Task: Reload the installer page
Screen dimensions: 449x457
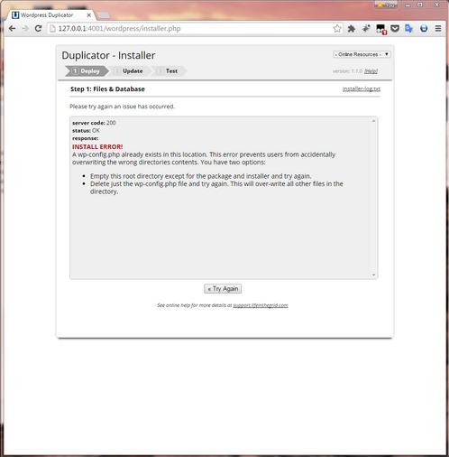Action: coord(38,28)
